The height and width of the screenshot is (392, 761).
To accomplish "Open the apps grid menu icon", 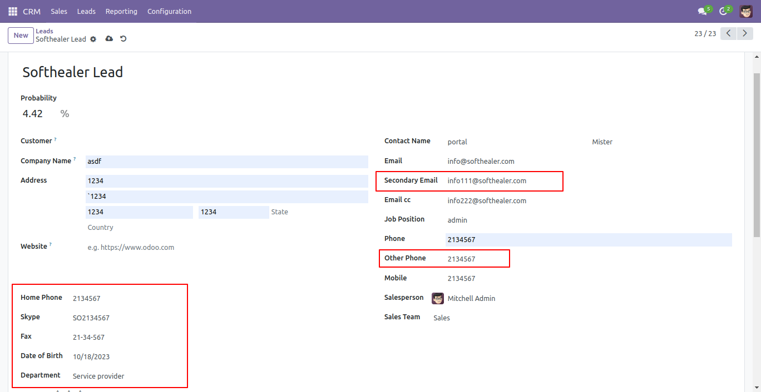I will (13, 11).
